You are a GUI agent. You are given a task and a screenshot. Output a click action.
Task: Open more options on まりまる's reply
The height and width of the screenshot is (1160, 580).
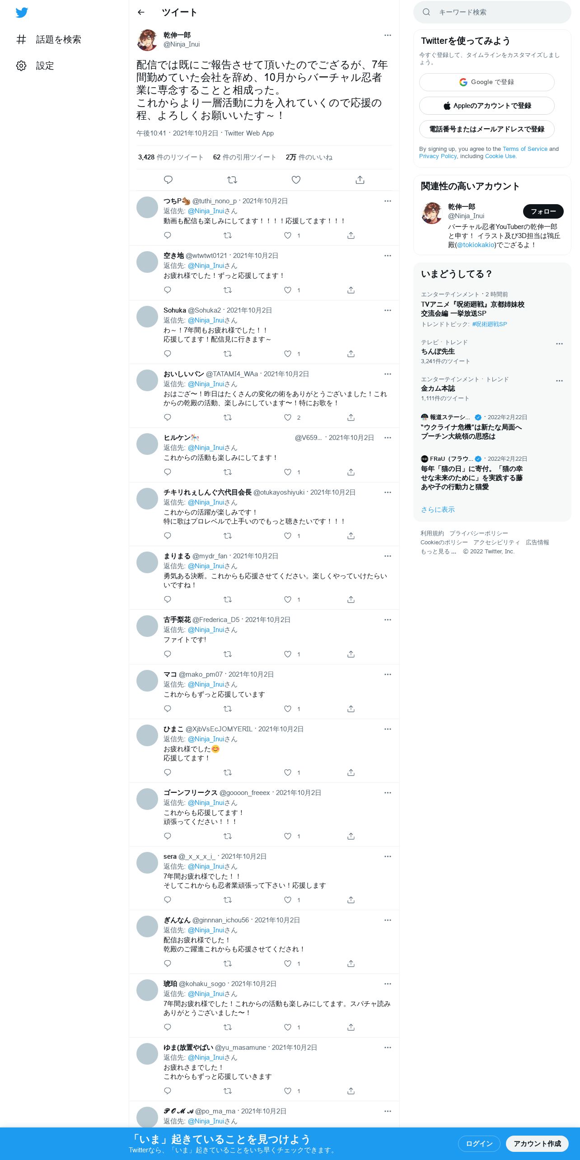point(388,556)
